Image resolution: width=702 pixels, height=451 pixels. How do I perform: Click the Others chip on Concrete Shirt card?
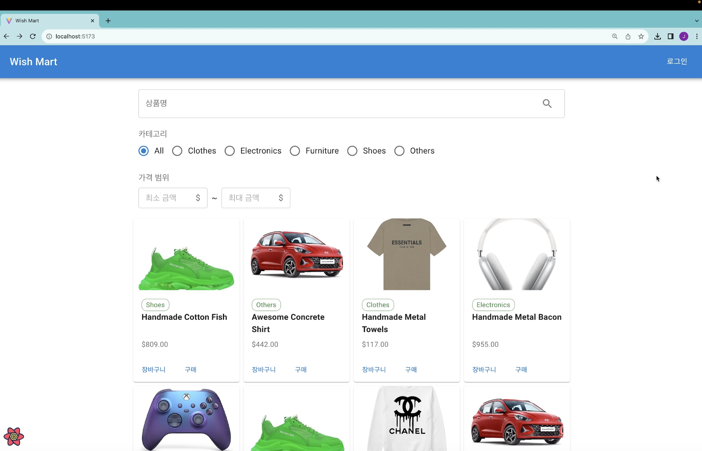pos(266,305)
